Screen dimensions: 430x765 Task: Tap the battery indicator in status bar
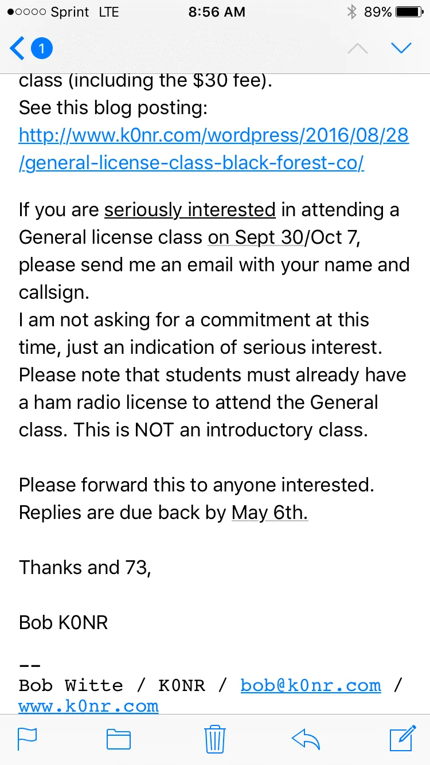409,12
